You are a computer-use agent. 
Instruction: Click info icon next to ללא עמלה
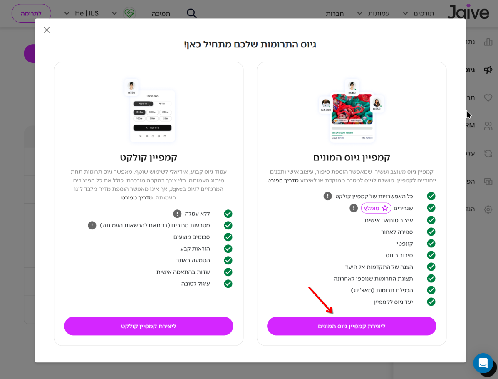177,214
